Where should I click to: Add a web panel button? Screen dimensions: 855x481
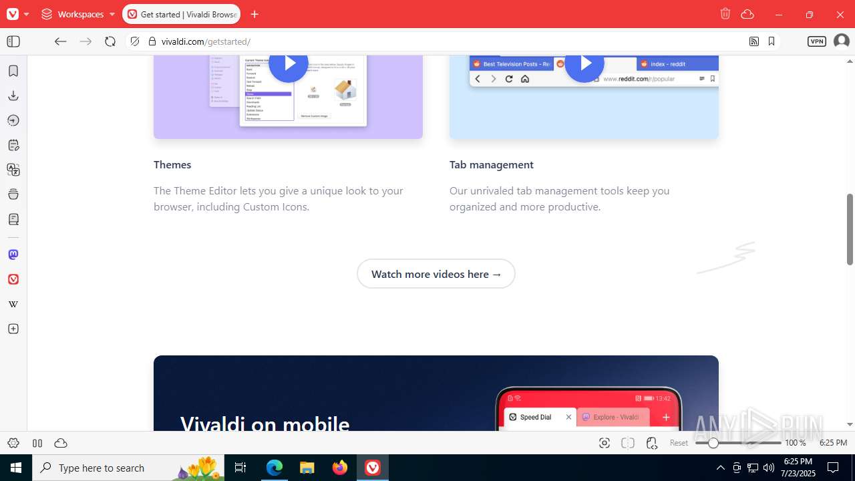click(x=13, y=329)
